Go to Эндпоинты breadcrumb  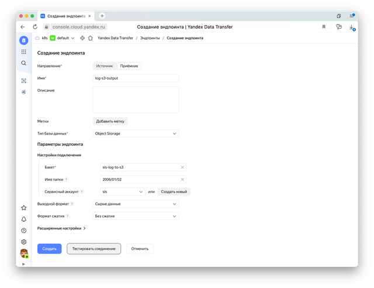coord(148,38)
